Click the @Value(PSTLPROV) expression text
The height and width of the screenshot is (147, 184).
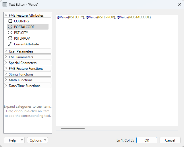point(100,17)
